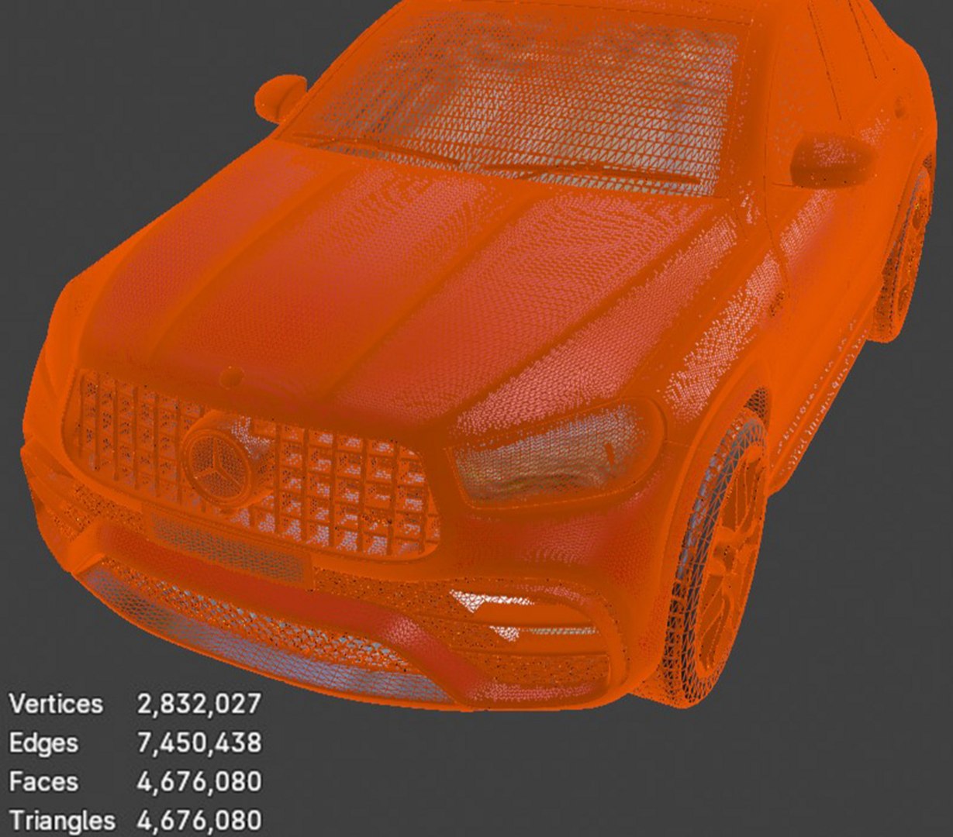The height and width of the screenshot is (837, 953).
Task: Select the Faces label in statistics overlay
Action: pos(43,781)
